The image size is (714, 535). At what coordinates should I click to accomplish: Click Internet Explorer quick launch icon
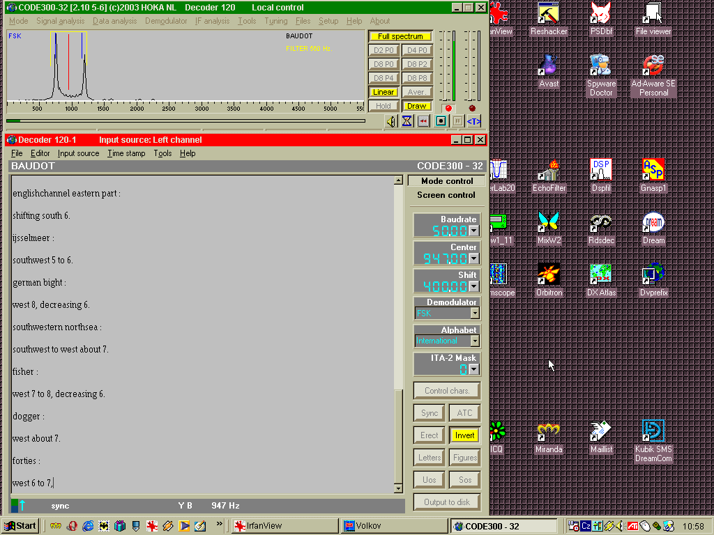click(x=87, y=526)
